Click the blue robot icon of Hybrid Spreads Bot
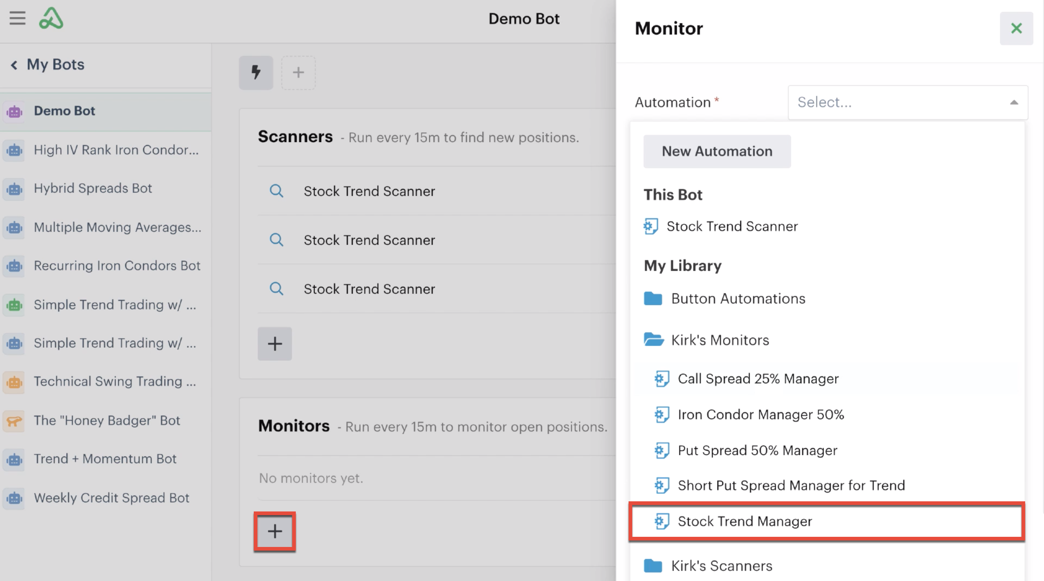 (x=14, y=189)
